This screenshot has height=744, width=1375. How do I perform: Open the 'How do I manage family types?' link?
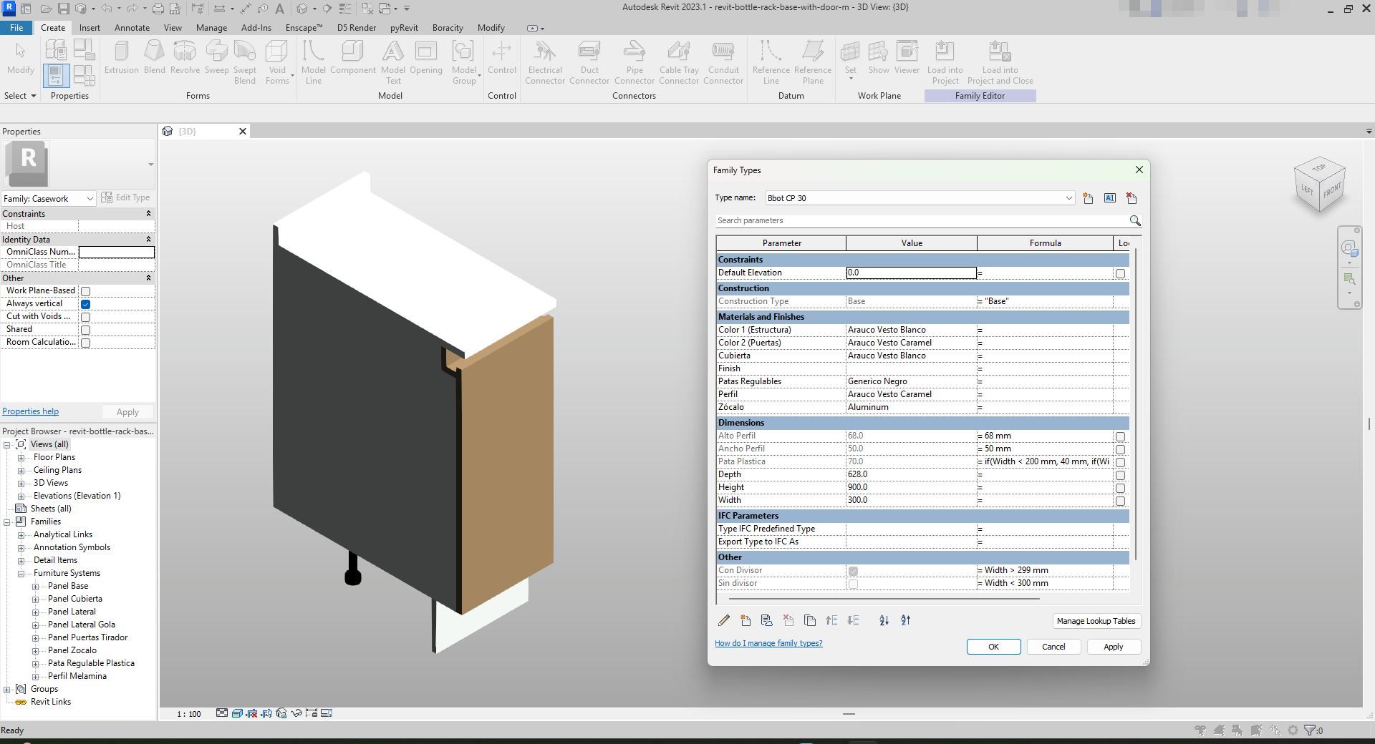pos(768,643)
